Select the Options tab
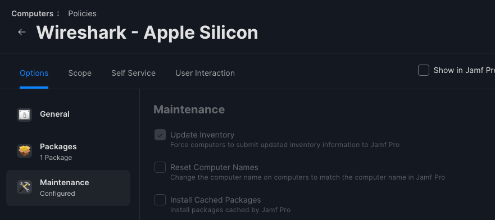 point(34,73)
